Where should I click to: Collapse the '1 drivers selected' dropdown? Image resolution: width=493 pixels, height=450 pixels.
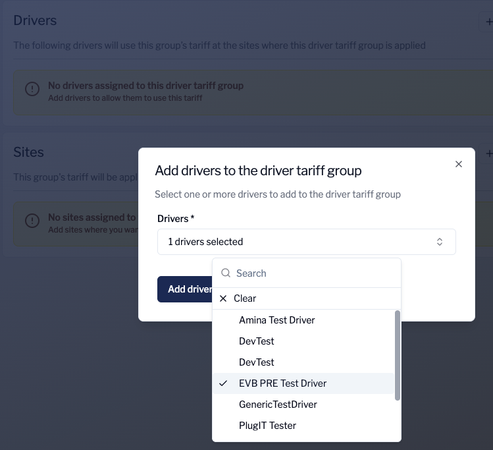point(306,242)
